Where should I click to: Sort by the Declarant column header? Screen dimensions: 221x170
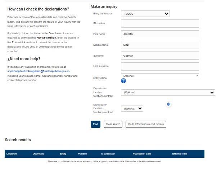coord(12,154)
